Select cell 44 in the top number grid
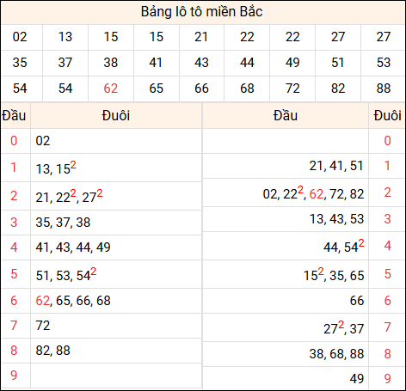Viewport: 406px width, 391px height. pyautogui.click(x=247, y=63)
